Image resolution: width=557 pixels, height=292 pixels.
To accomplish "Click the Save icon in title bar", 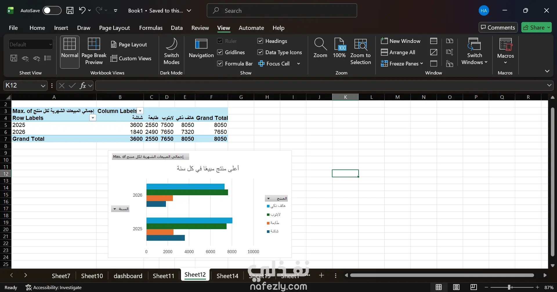I will 70,10.
